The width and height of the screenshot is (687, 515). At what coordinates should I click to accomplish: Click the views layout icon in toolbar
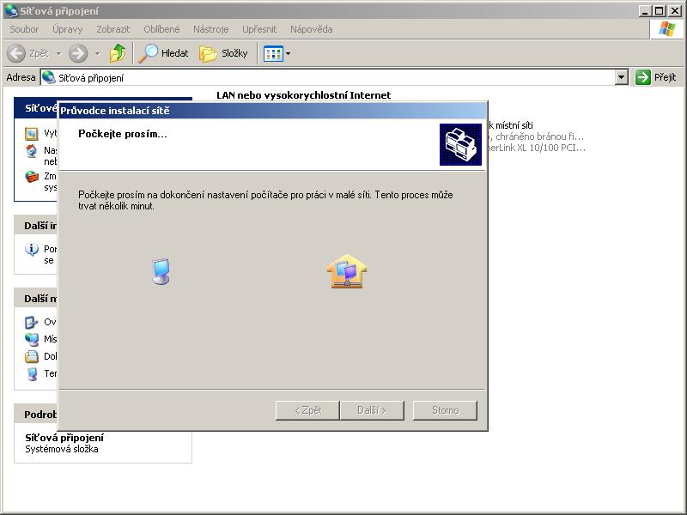(273, 53)
